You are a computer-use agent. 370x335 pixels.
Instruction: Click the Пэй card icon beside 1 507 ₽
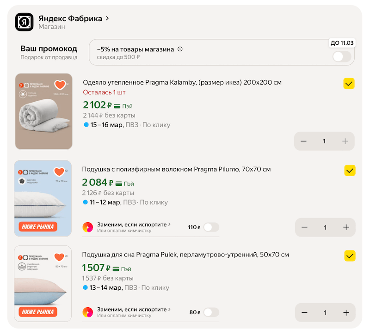[x=116, y=269]
